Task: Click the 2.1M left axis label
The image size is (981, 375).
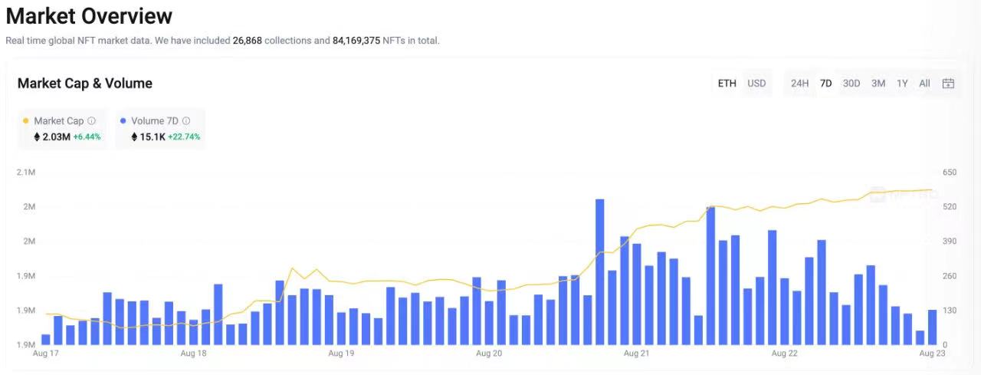Action: (26, 173)
